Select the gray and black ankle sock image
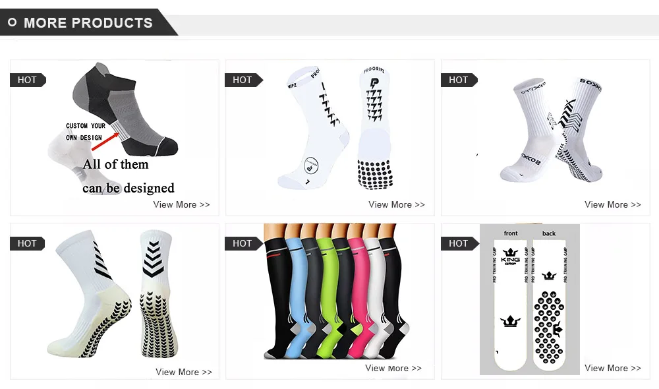This screenshot has width=659, height=389. (125, 109)
